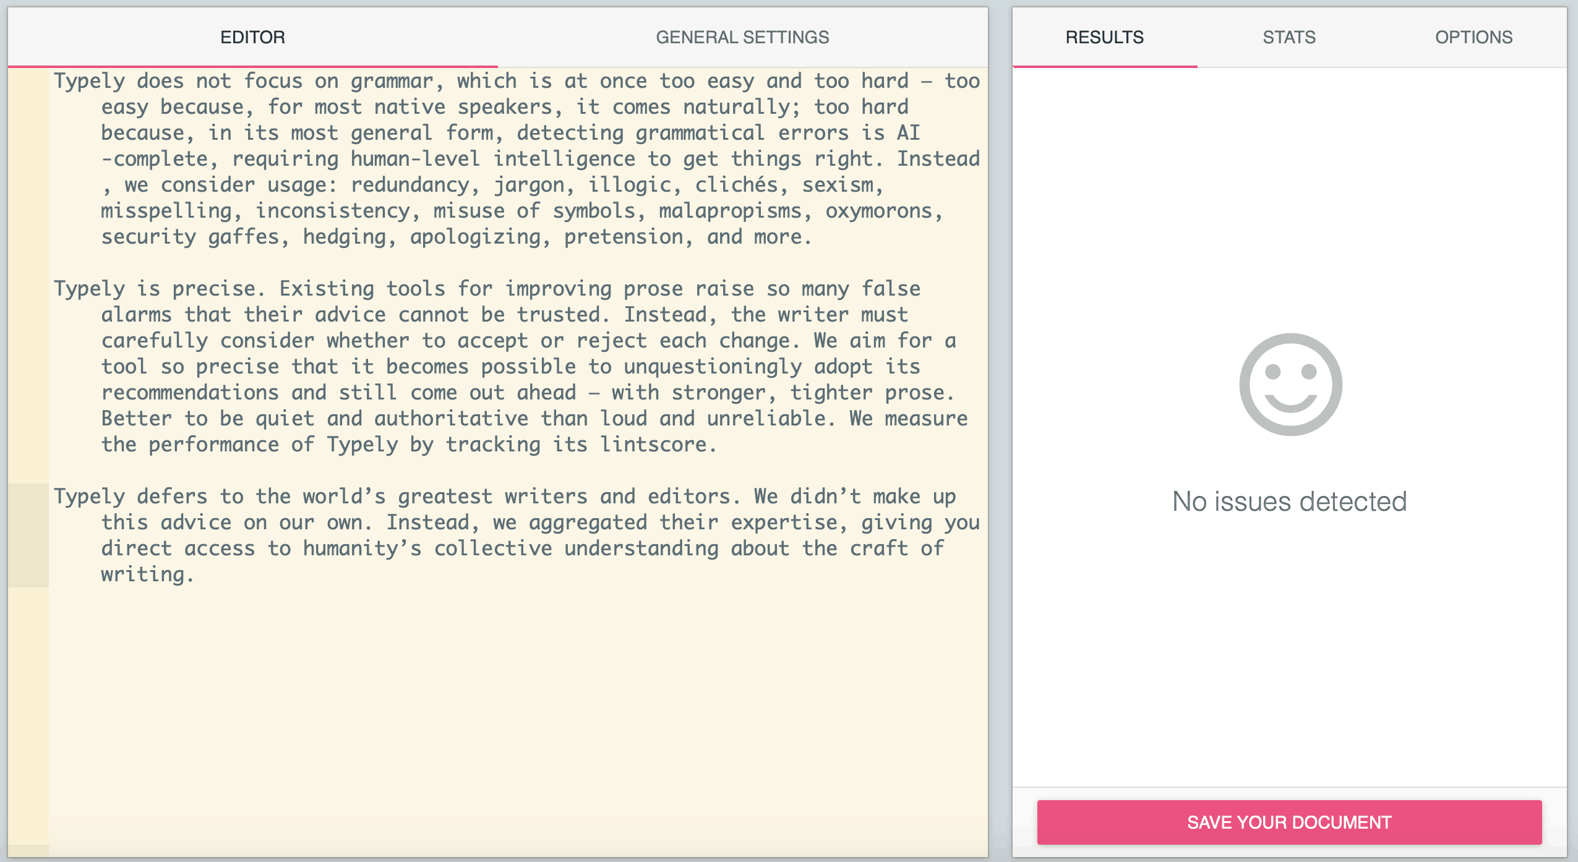This screenshot has width=1578, height=862.
Task: Click the word 'lintscore' in the editor
Action: point(653,445)
